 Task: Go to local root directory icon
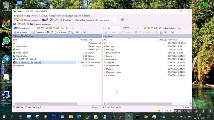coord(50,28)
